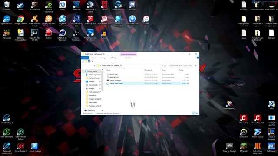Switch to the large icons view layout
Image resolution: width=278 pixels, height=156 pixels.
pyautogui.click(x=197, y=114)
